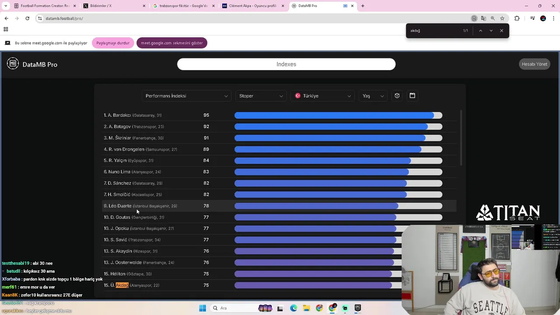Switch to the Bildirimler / X tab

click(x=115, y=6)
